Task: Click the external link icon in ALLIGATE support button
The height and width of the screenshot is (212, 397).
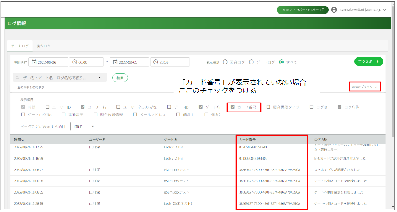Action: coord(322,10)
